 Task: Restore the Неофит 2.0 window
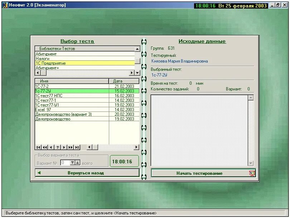[278, 5]
